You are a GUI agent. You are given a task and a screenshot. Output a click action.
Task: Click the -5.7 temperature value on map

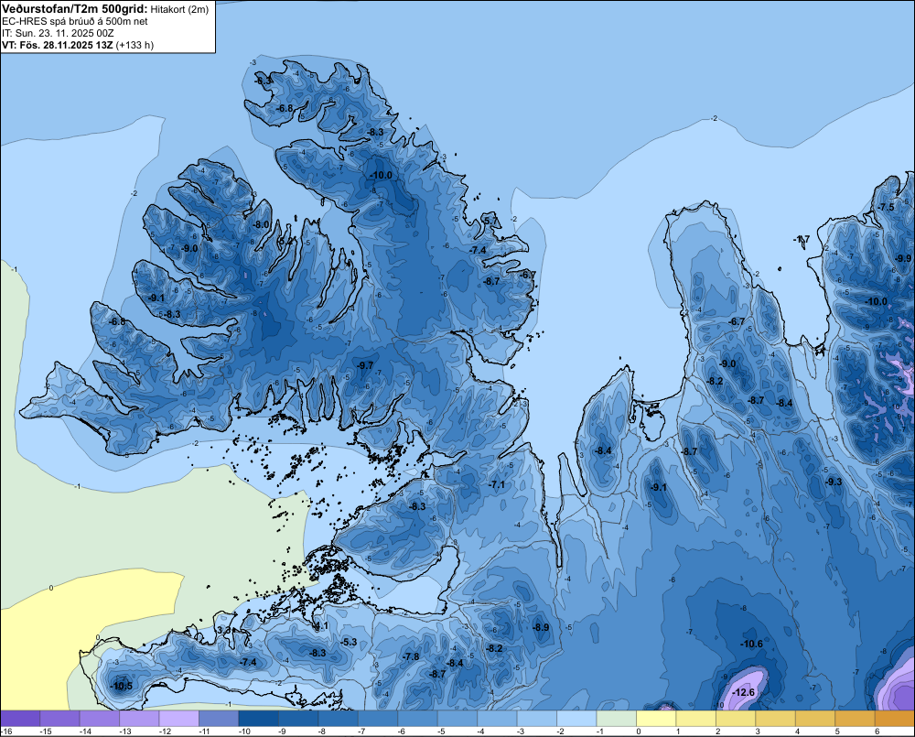(x=490, y=221)
